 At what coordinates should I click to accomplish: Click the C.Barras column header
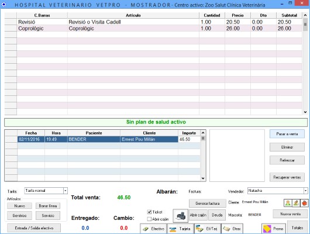[42, 15]
